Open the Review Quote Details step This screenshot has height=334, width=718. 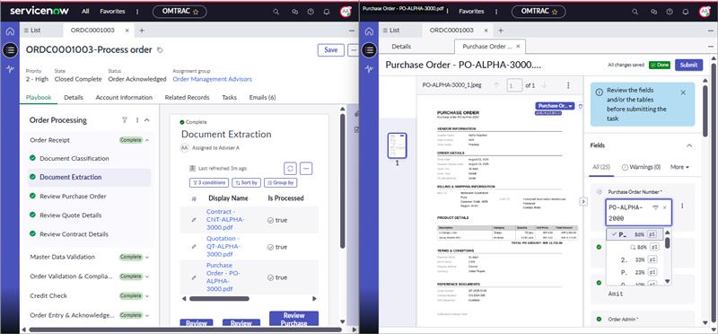coord(71,215)
